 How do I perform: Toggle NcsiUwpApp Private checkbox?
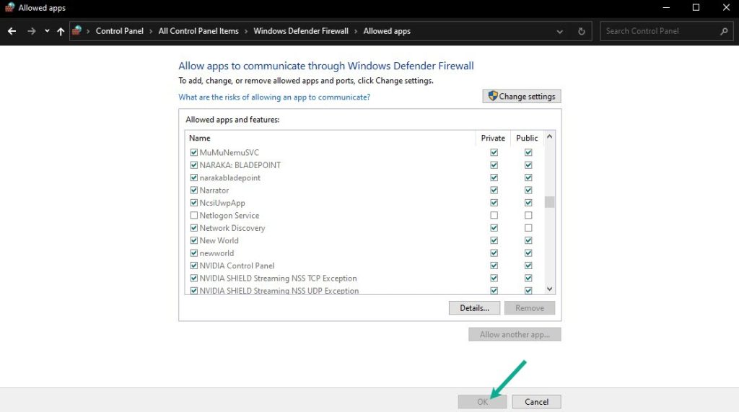pyautogui.click(x=494, y=203)
